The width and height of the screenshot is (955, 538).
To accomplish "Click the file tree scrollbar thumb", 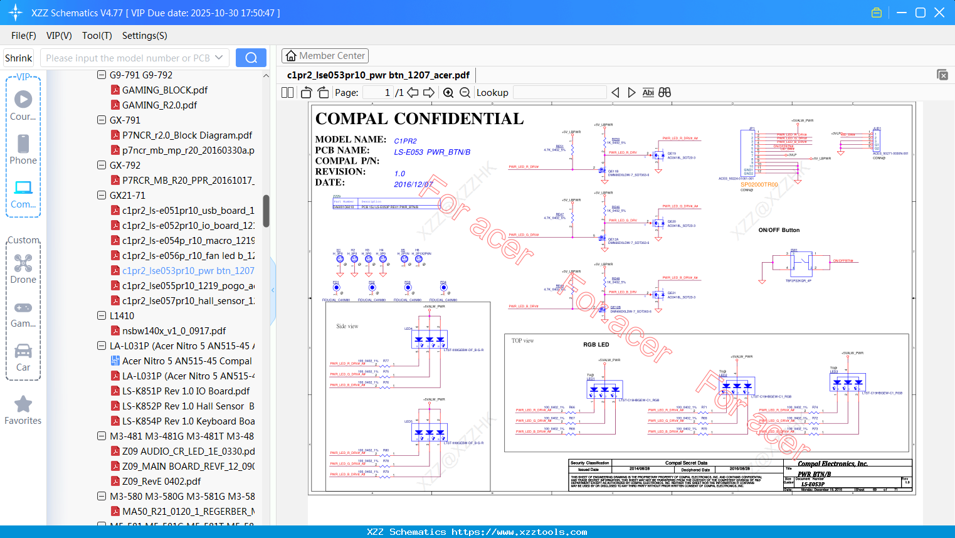I will 266,211.
